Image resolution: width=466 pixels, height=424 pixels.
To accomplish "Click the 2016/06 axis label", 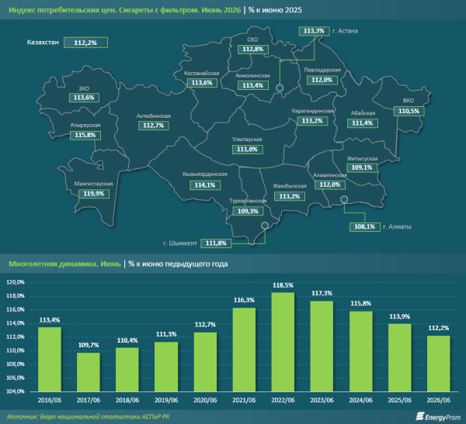I will coord(50,400).
